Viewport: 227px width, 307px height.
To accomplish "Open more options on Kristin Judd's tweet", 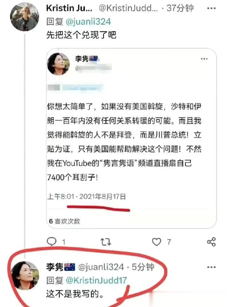I will [211, 8].
